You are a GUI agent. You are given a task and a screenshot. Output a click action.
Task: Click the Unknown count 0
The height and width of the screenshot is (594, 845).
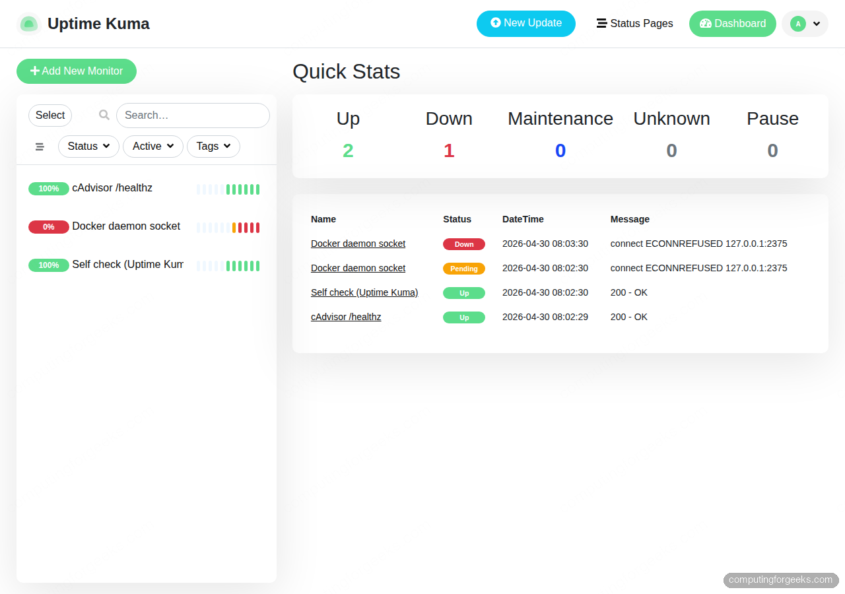pyautogui.click(x=671, y=150)
